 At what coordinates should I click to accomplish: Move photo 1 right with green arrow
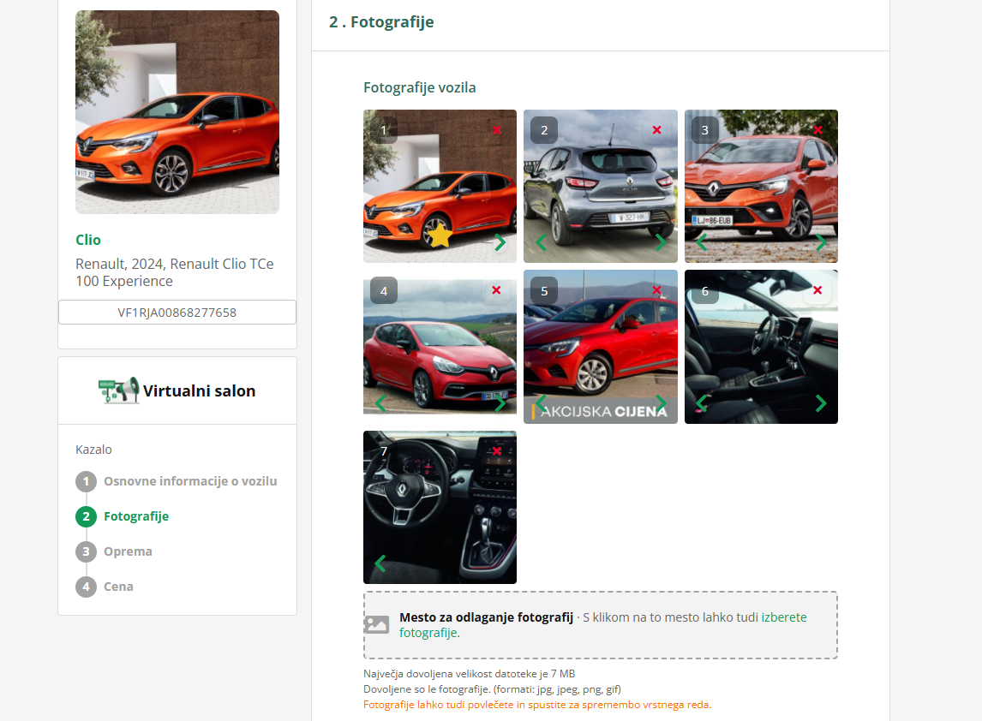coord(500,242)
